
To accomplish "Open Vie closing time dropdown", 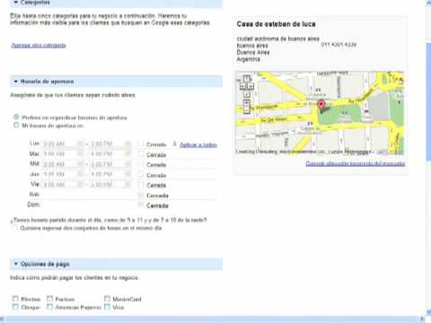I will click(110, 185).
